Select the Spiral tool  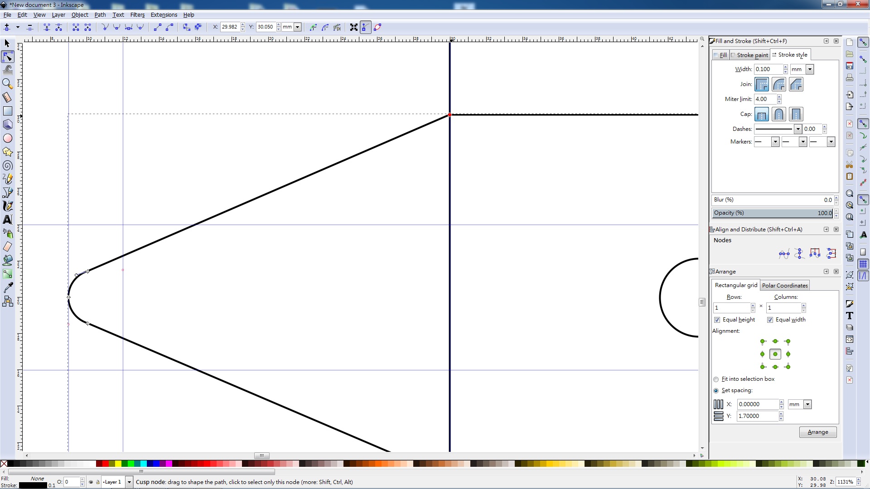click(x=7, y=166)
